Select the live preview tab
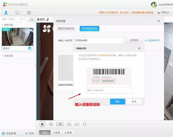The height and width of the screenshot is (137, 173). pyautogui.click(x=45, y=133)
